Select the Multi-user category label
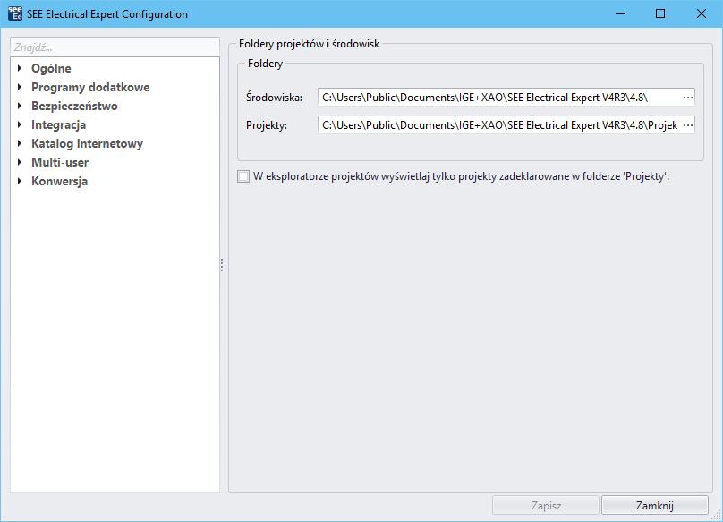Viewport: 723px width, 522px height. [x=60, y=162]
